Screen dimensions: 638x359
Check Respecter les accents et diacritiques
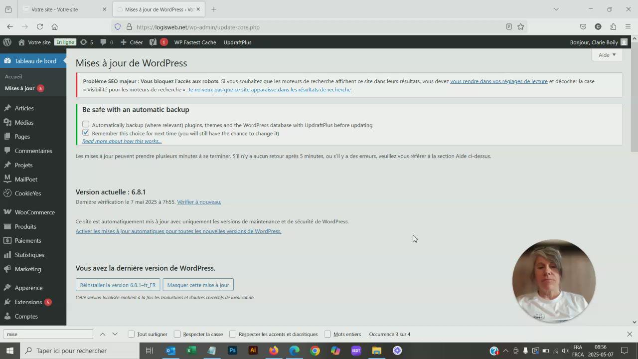(x=233, y=334)
